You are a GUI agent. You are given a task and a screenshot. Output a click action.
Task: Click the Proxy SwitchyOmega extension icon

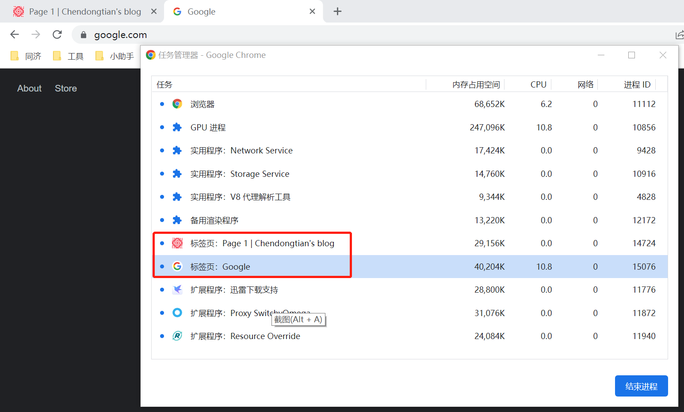tap(177, 313)
